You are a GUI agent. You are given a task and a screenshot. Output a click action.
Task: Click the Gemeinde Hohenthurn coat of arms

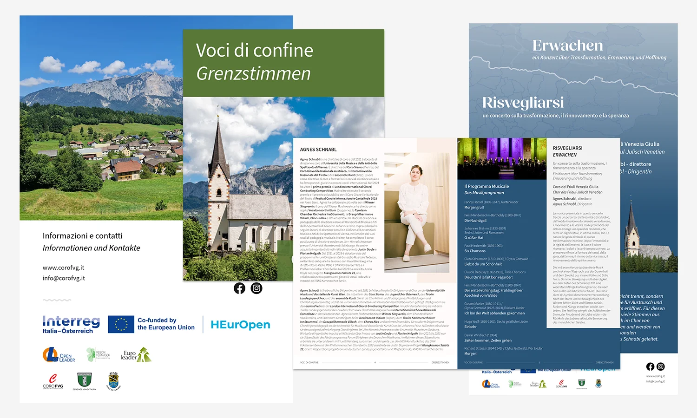(x=84, y=382)
